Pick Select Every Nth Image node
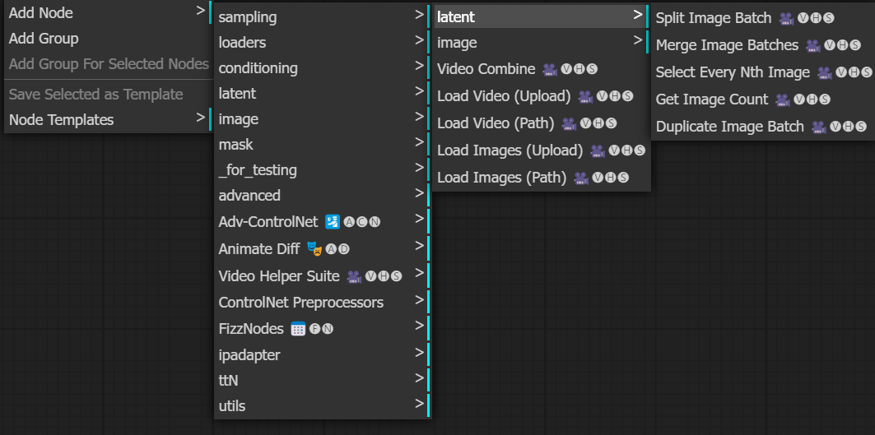The width and height of the screenshot is (875, 435). pyautogui.click(x=733, y=72)
